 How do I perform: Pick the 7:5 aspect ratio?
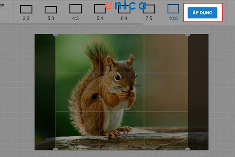click(x=149, y=13)
